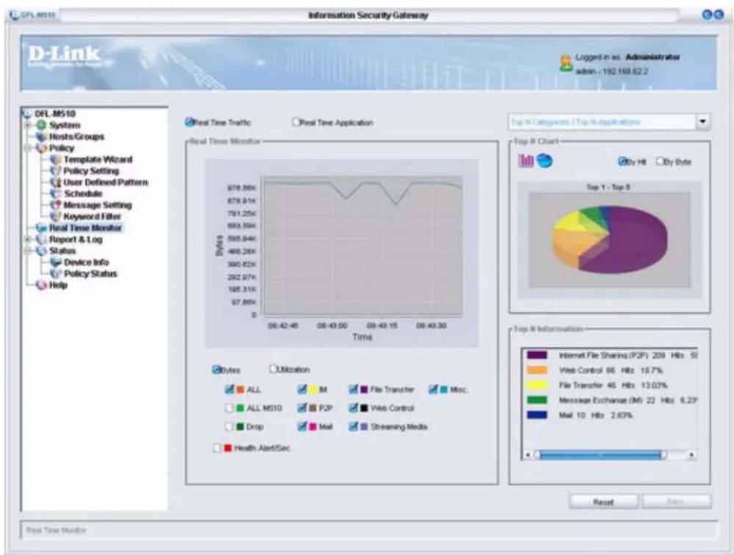Toggle the Misc. checkbox
The height and width of the screenshot is (555, 734).
click(433, 389)
